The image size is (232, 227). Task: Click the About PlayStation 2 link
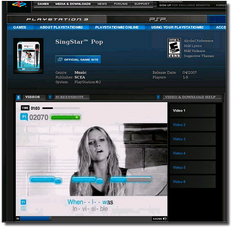(61, 27)
